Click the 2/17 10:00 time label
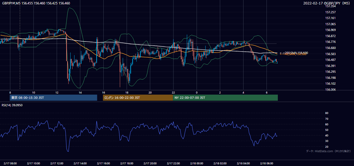Image resolution: width=354 pixels, height=166 pixels. point(33,164)
